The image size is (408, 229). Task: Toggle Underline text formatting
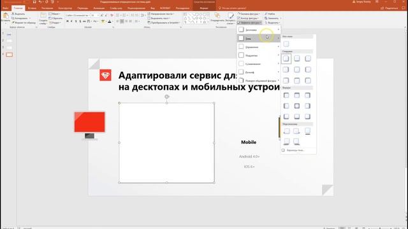[x=76, y=21]
